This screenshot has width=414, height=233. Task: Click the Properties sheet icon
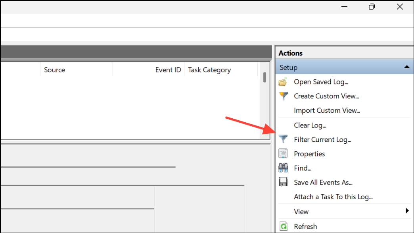[x=283, y=154]
